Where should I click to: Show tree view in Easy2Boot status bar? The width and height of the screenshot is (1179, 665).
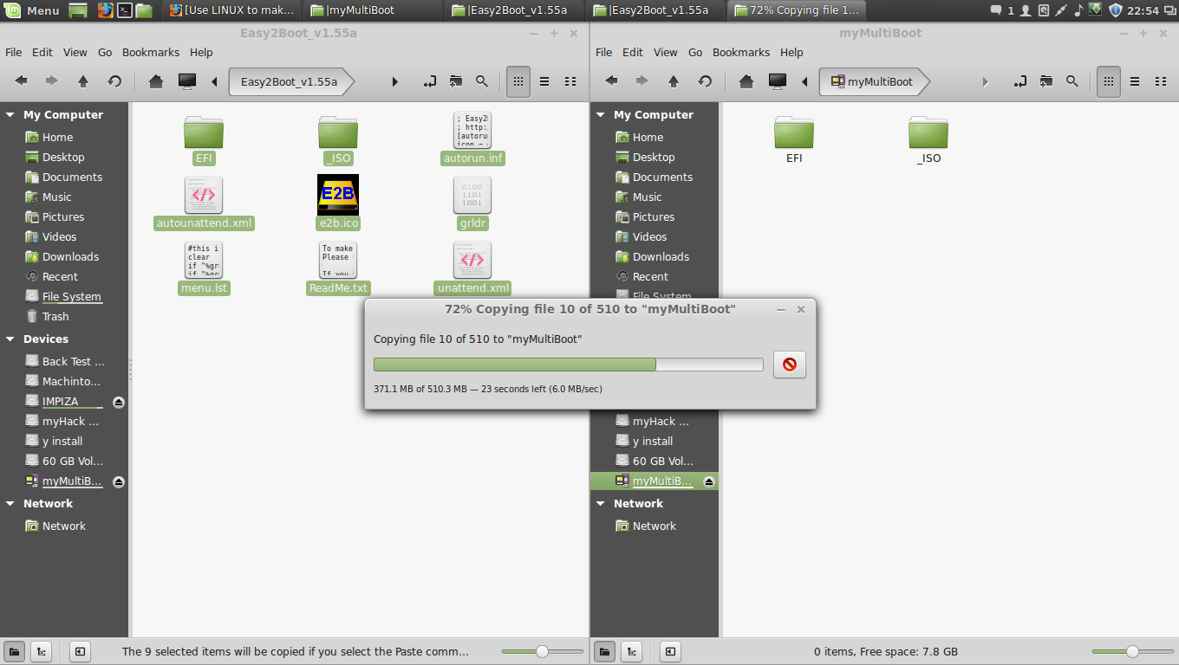pos(41,651)
